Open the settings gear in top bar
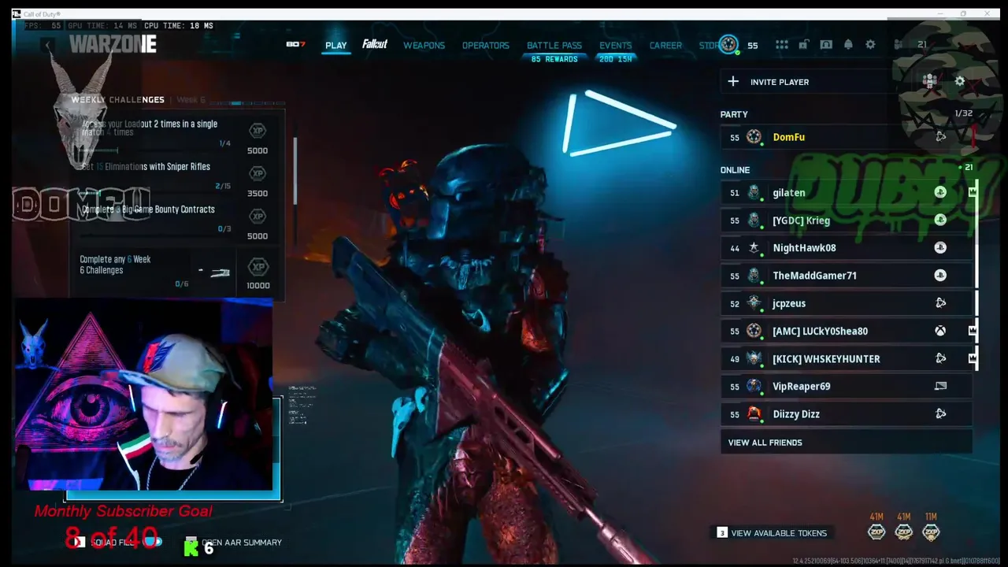Viewport: 1008px width, 567px height. click(x=870, y=45)
